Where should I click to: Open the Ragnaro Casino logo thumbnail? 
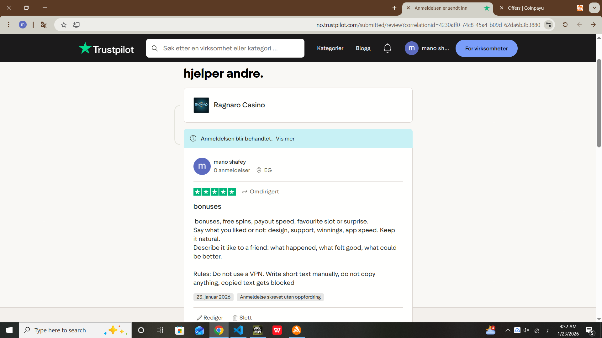point(201,105)
